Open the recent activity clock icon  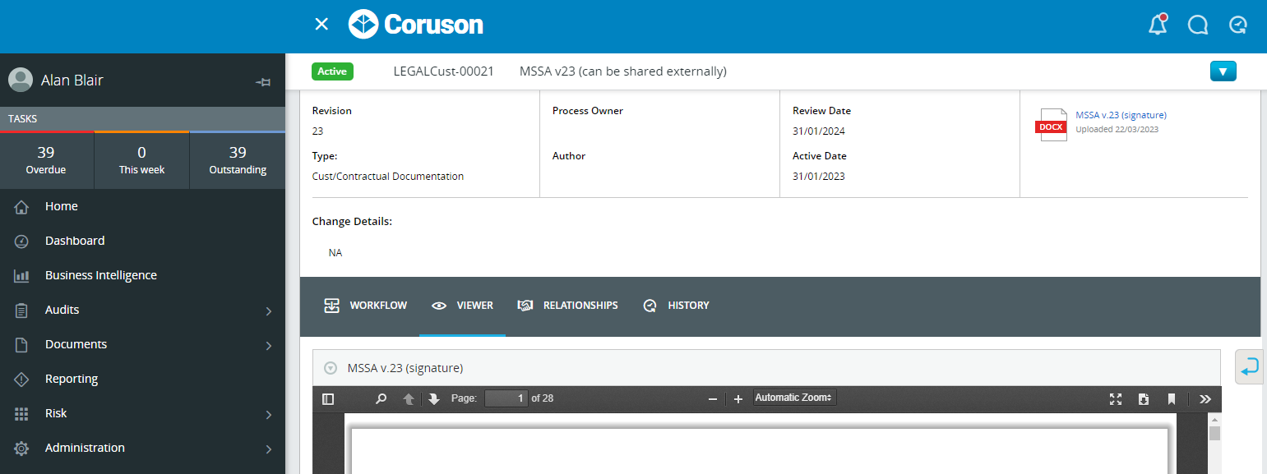pyautogui.click(x=1237, y=25)
